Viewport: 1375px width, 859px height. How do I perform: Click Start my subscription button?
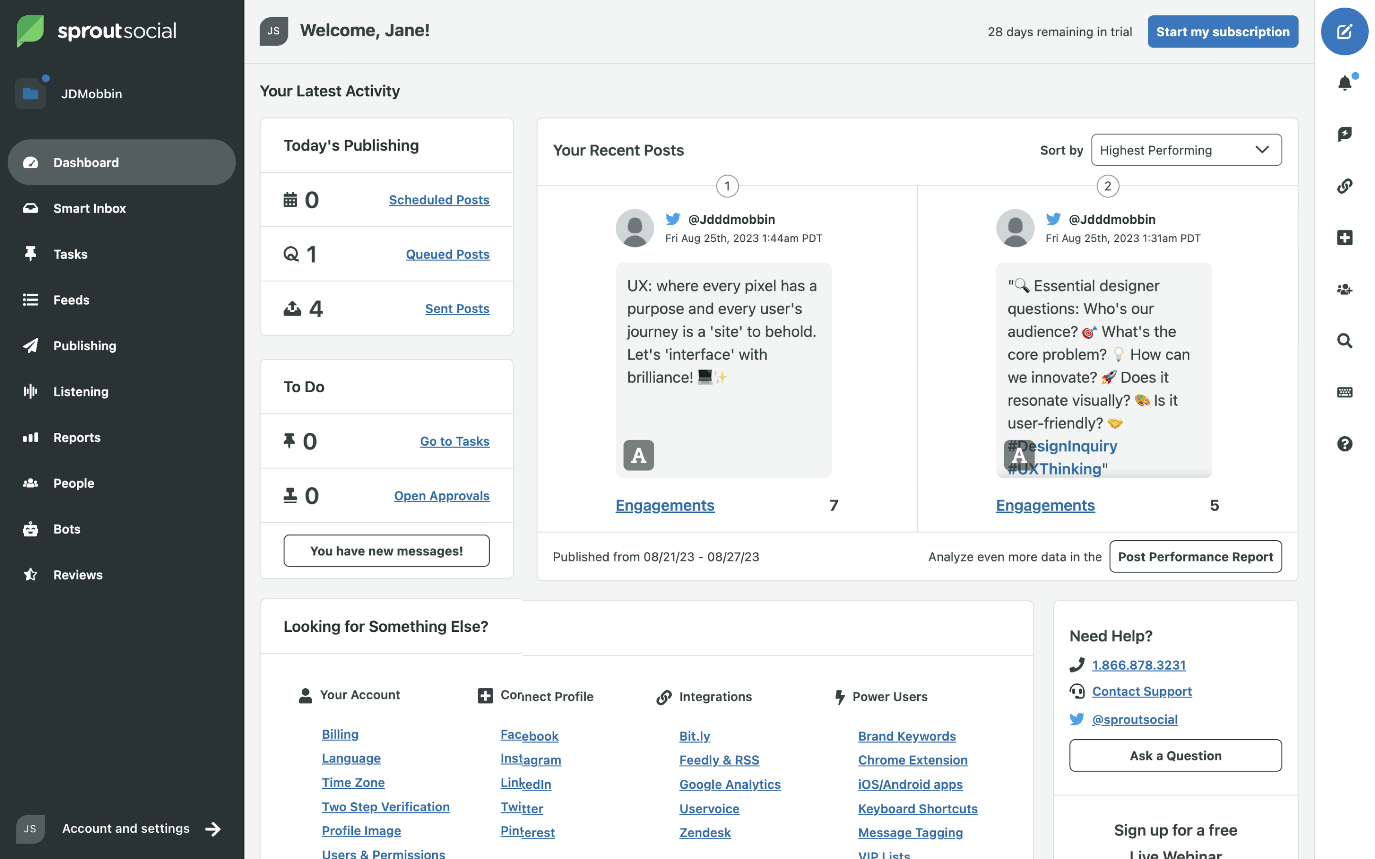pyautogui.click(x=1223, y=31)
